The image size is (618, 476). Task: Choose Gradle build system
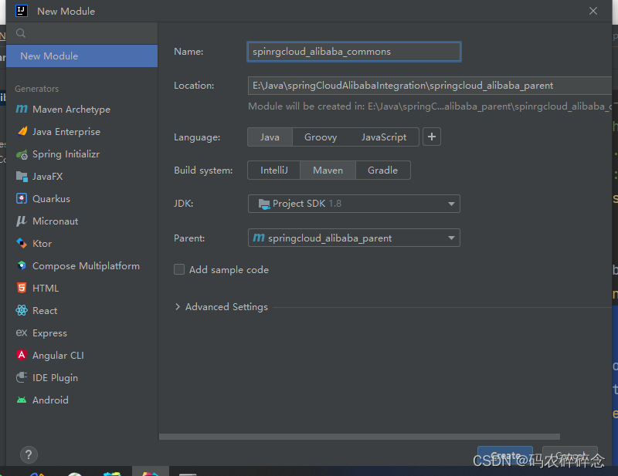click(x=382, y=170)
